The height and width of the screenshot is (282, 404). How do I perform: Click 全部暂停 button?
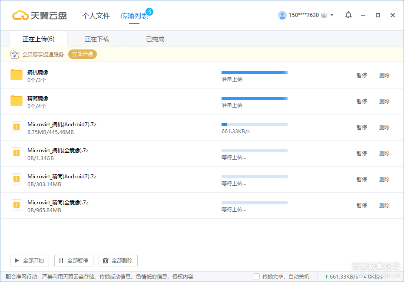(x=74, y=261)
